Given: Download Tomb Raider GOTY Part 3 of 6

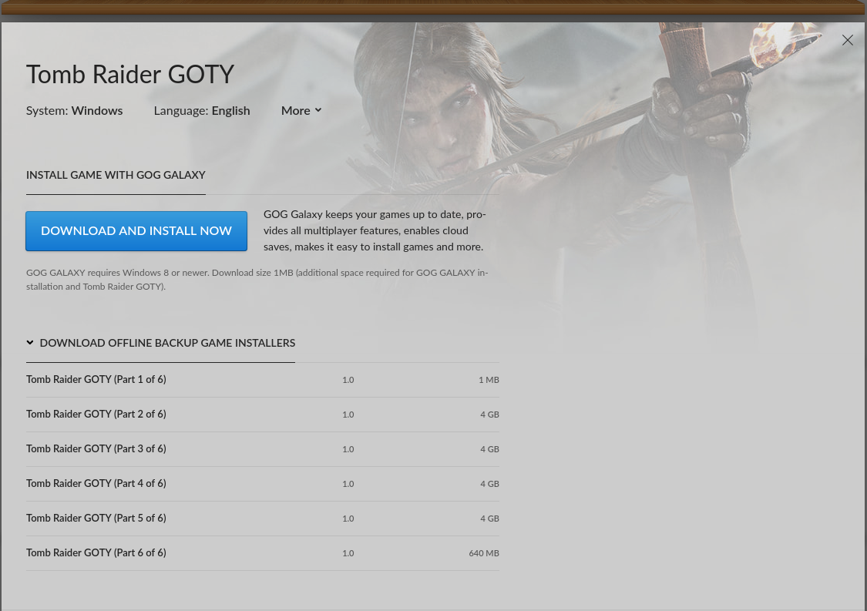Looking at the screenshot, I should tap(263, 449).
